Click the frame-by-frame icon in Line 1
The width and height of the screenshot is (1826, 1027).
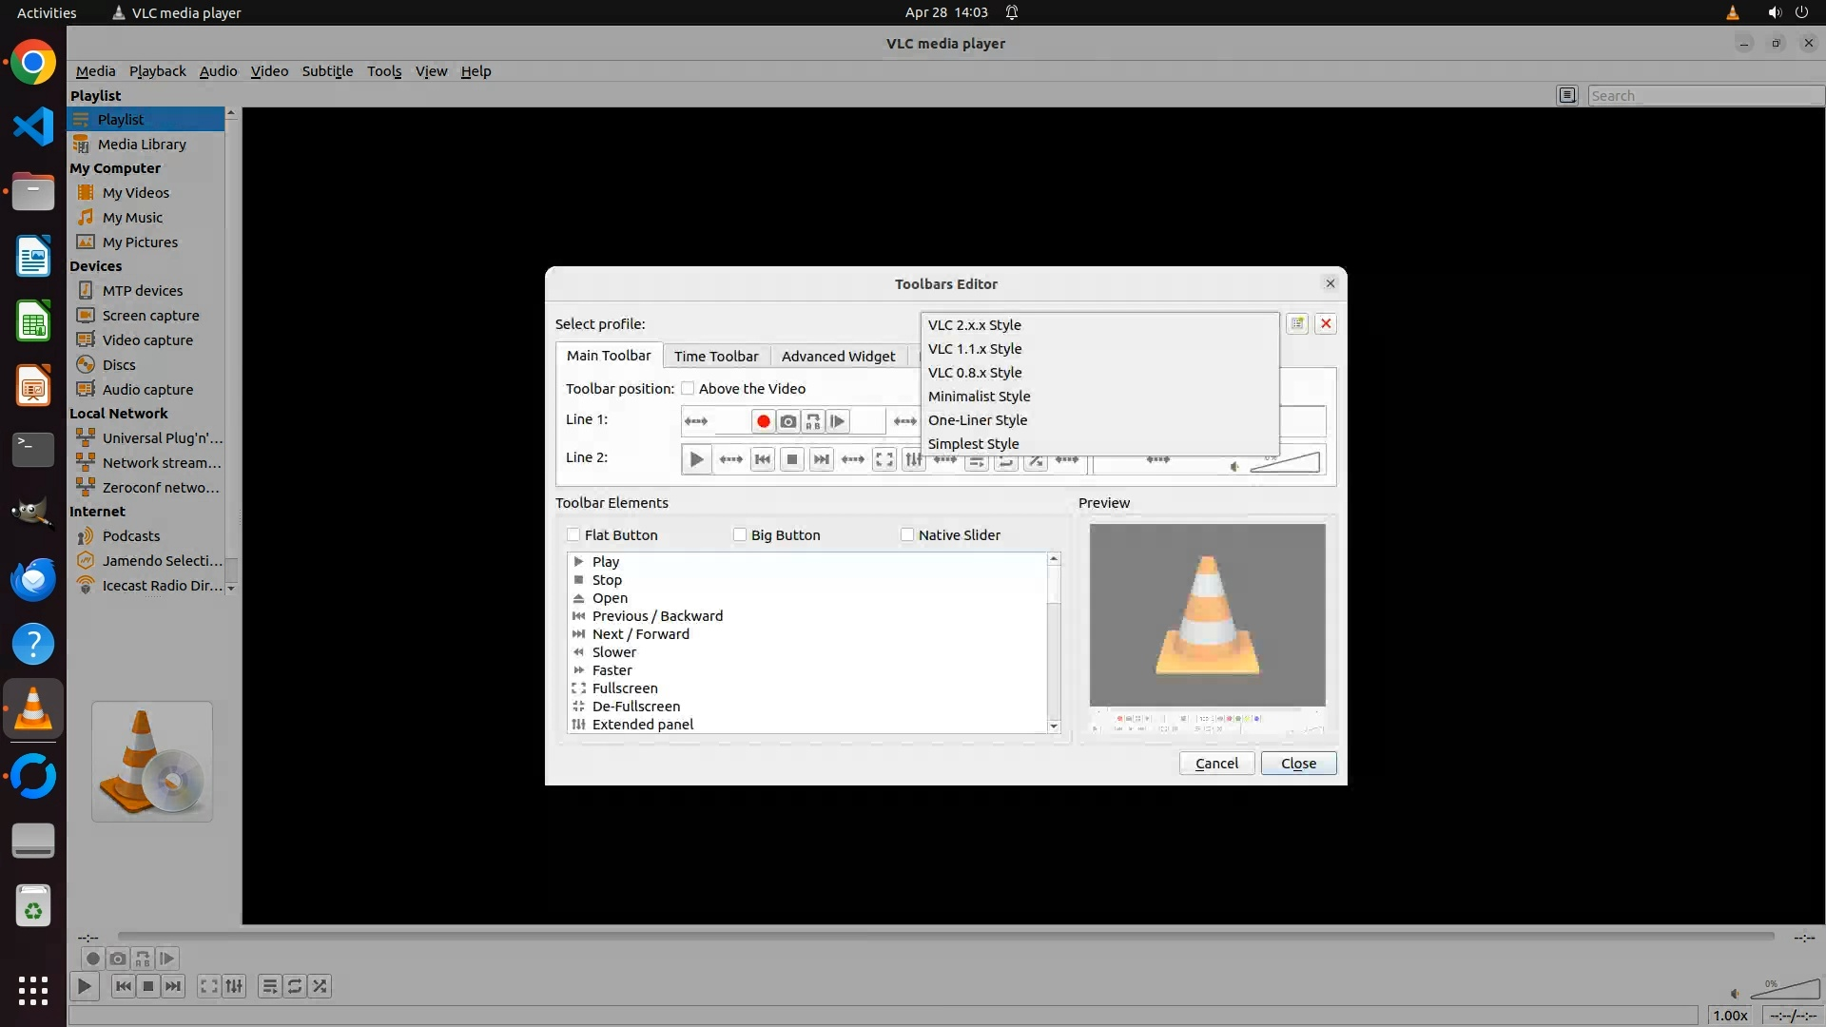(x=837, y=421)
